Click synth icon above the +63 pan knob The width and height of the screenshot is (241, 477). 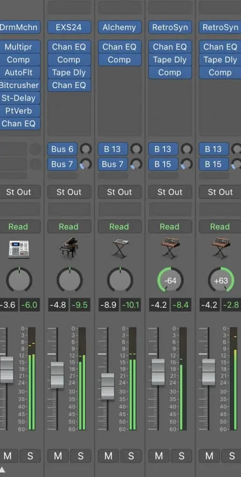tap(220, 248)
